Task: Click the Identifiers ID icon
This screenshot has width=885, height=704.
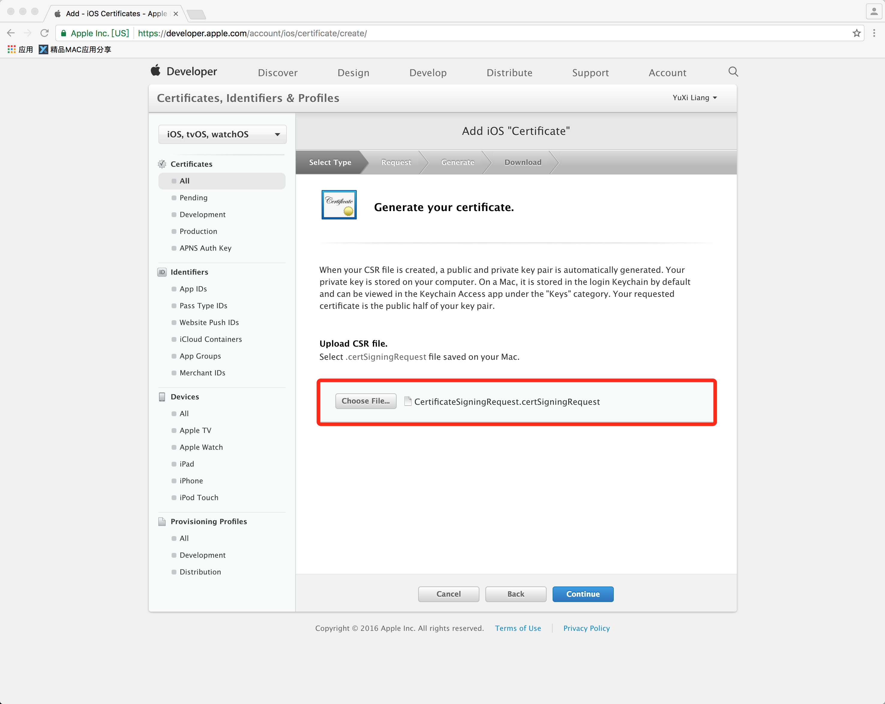Action: click(162, 272)
